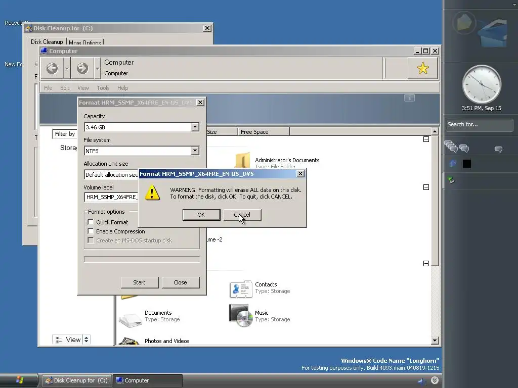Open the Back button history dropdown arrow
This screenshot has height=388, width=518.
pyautogui.click(x=67, y=68)
